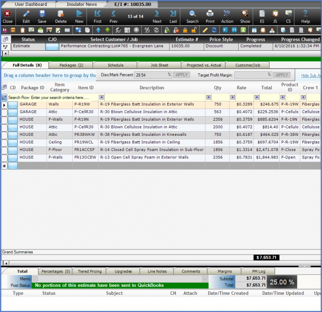The image size is (322, 312).
Task: Toggle the CD box for FR14CCSF row
Action: 13,150
